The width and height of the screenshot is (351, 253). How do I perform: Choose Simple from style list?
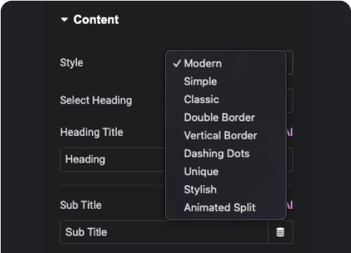pos(200,81)
